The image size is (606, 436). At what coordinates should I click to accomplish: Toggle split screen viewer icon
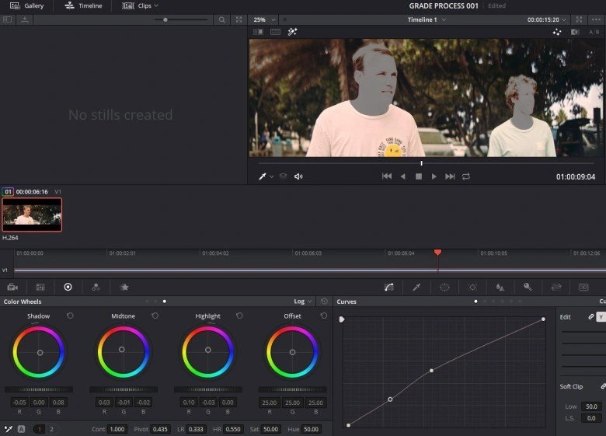click(275, 32)
